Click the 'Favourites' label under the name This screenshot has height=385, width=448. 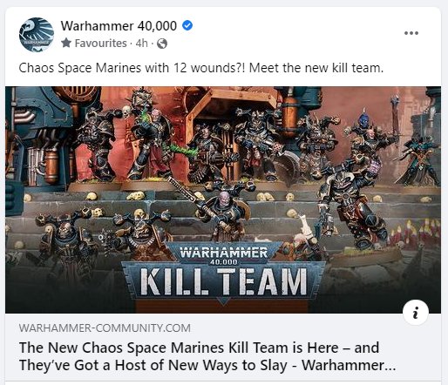pyautogui.click(x=101, y=44)
